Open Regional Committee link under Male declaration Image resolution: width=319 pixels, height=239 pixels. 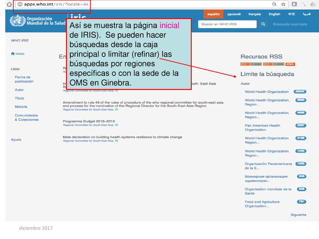90,141
